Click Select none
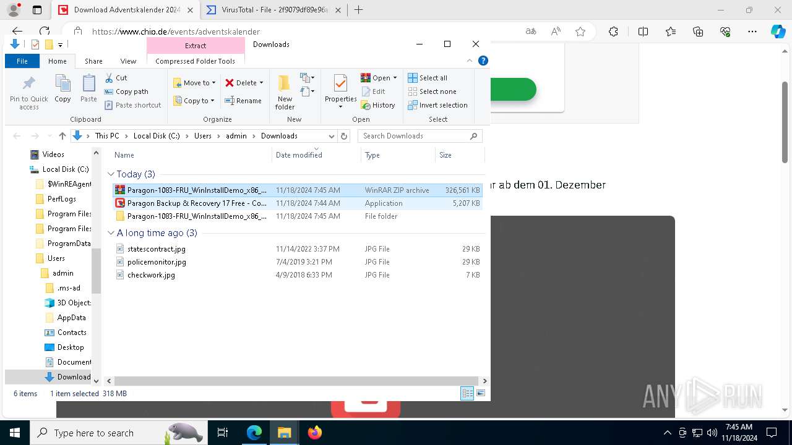Screen dimensions: 792x445 coord(432,91)
